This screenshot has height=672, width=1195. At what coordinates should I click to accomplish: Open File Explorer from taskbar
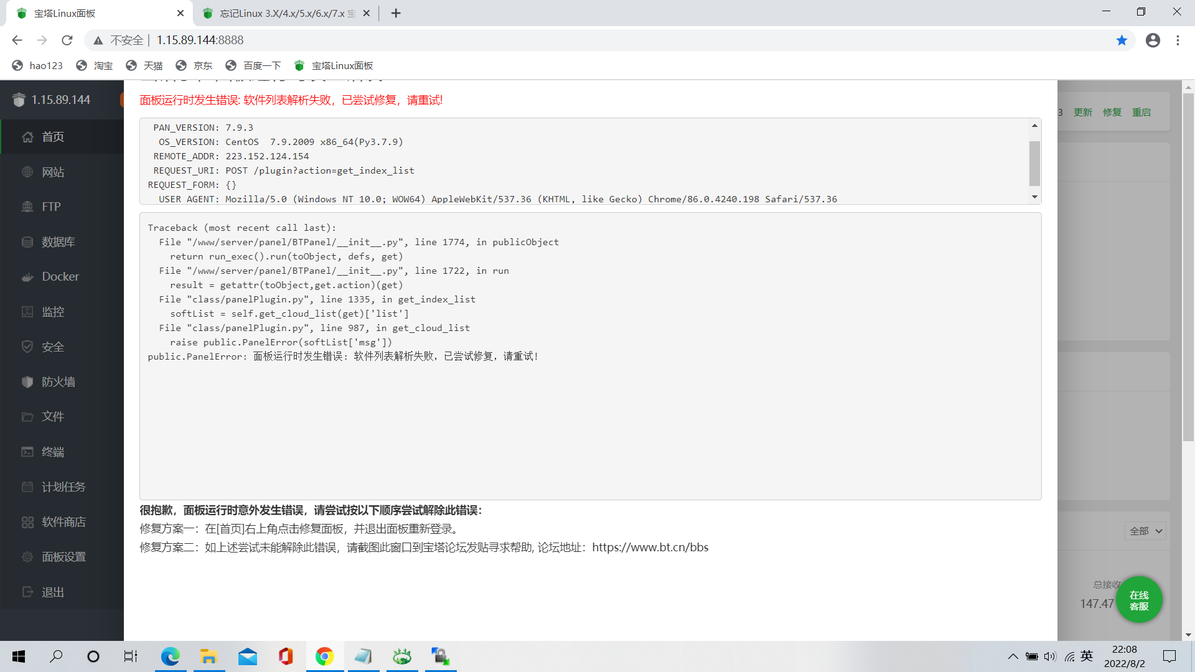pos(209,656)
